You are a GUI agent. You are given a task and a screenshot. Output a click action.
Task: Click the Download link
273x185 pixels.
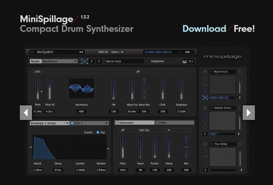[x=204, y=29]
